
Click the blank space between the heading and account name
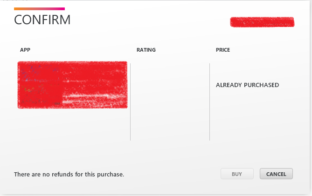coord(149,21)
